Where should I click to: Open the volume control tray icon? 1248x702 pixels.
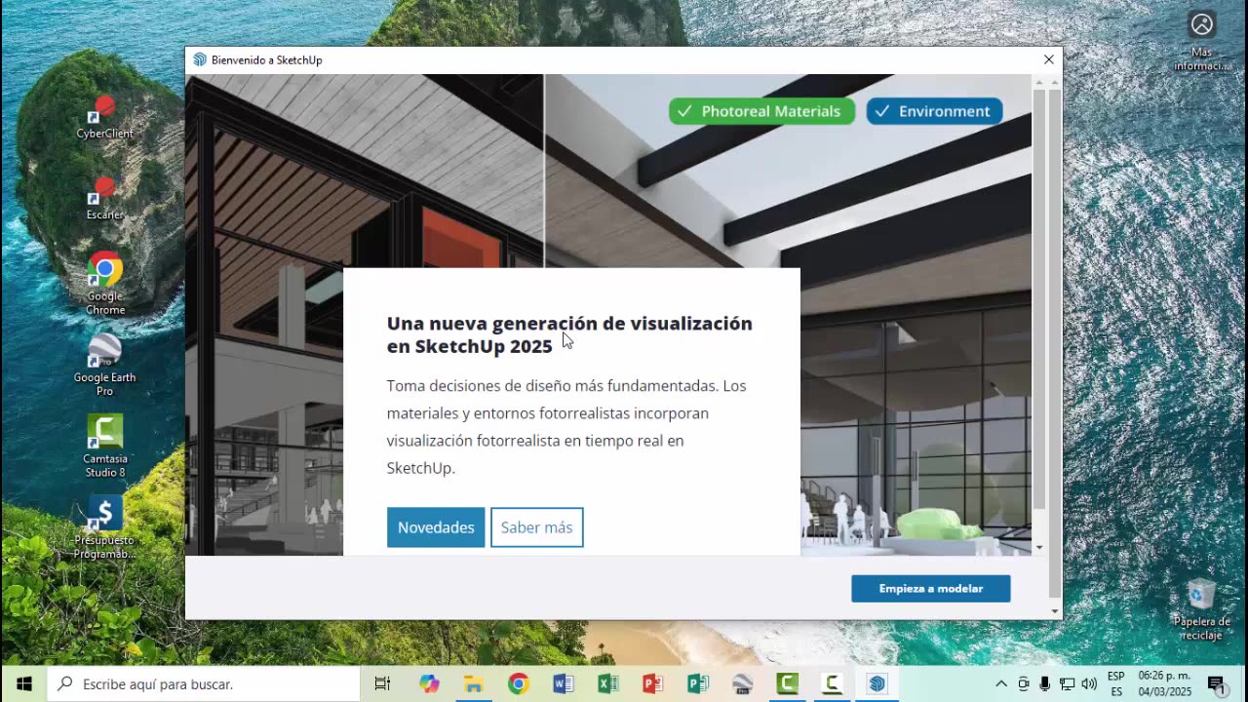tap(1089, 684)
